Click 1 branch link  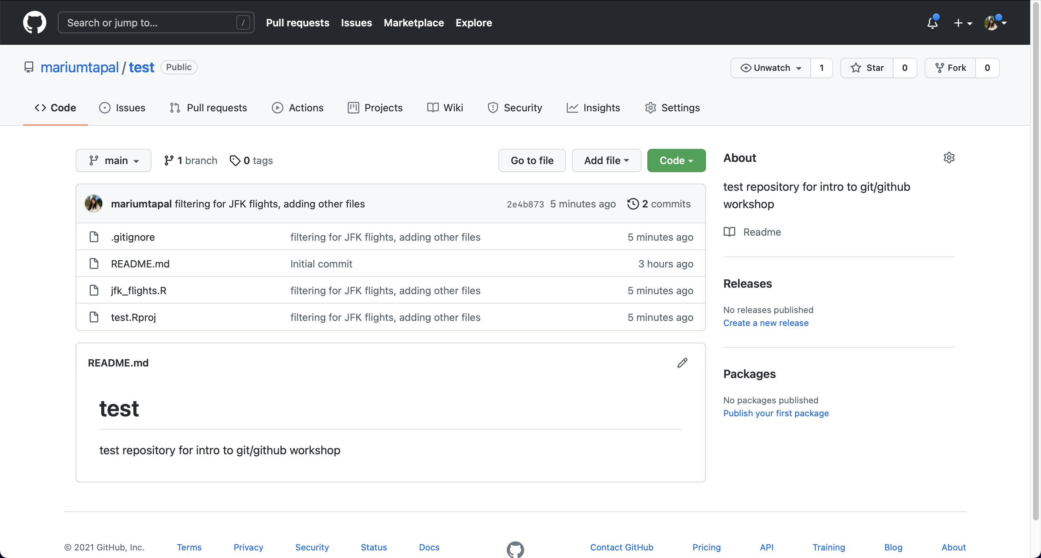click(191, 160)
